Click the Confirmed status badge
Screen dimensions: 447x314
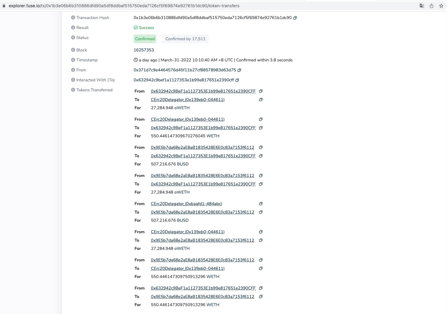coord(145,39)
